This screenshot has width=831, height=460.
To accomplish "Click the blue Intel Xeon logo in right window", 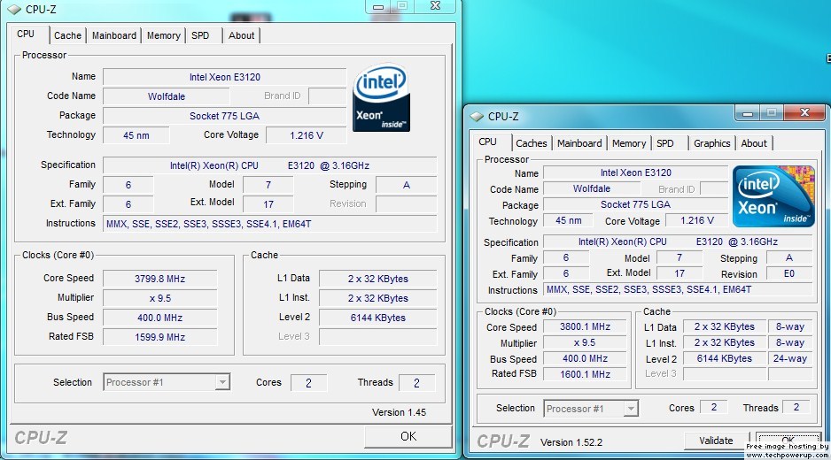I will [773, 195].
